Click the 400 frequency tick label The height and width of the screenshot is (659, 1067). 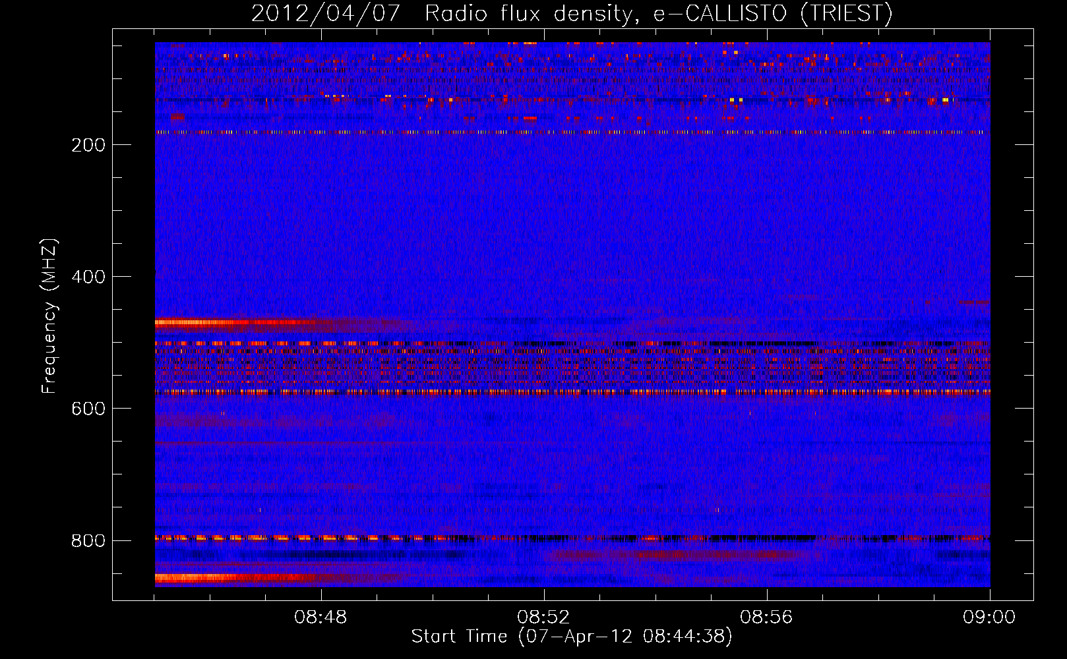(88, 277)
